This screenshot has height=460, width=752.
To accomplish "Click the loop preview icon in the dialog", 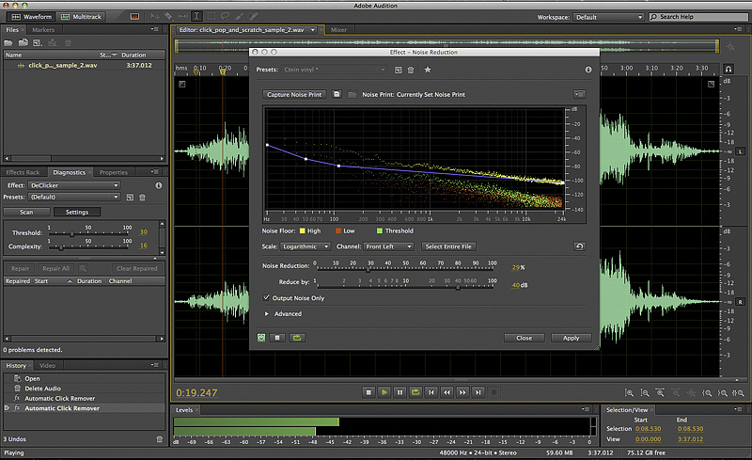I will click(x=298, y=338).
